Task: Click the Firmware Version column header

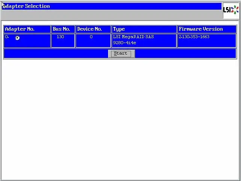Action: [x=206, y=29]
